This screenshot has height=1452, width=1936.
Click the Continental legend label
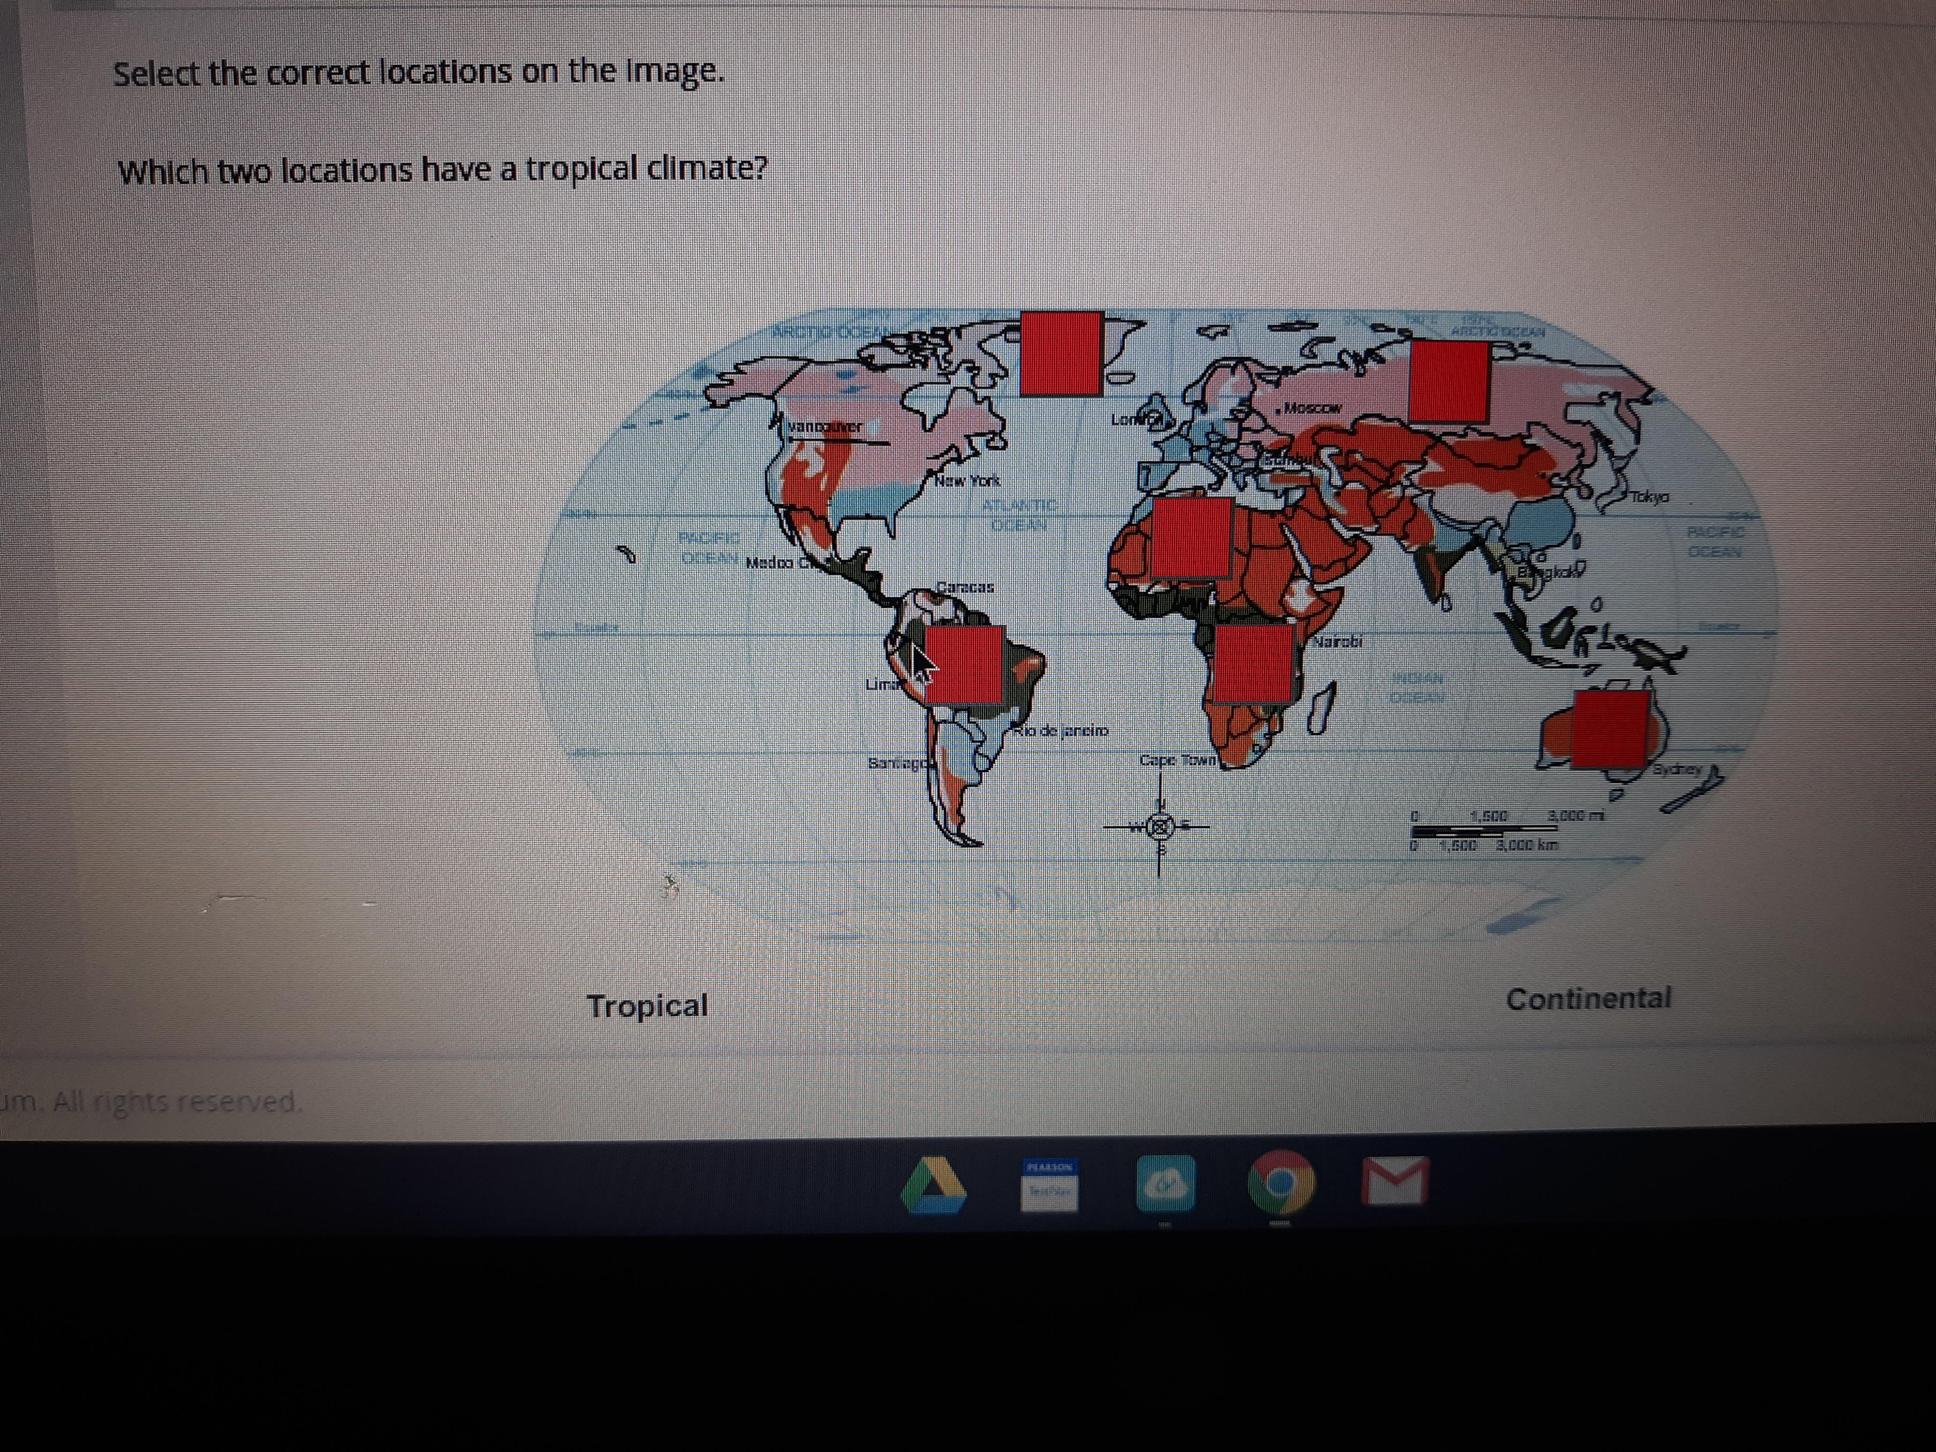point(1588,998)
